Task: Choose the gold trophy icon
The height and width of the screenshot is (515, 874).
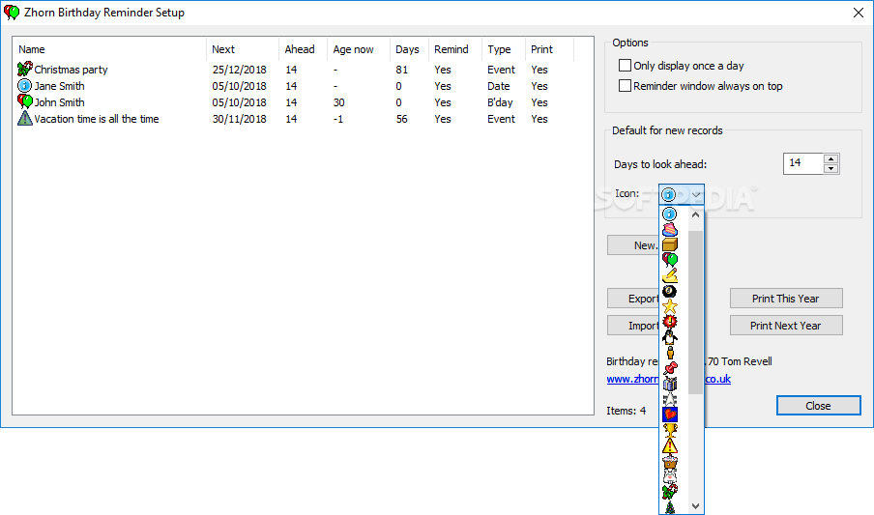Action: [x=669, y=430]
